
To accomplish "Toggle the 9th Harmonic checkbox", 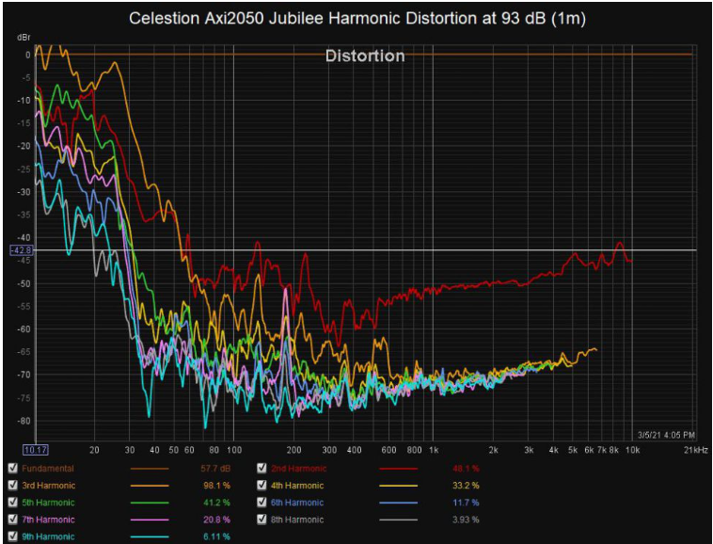I will pos(13,536).
